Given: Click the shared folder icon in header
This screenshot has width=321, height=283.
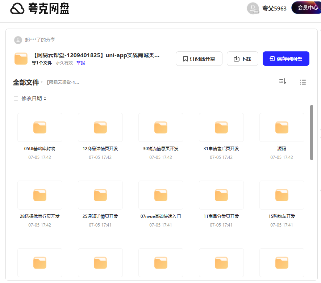Looking at the screenshot, I should coord(21,59).
